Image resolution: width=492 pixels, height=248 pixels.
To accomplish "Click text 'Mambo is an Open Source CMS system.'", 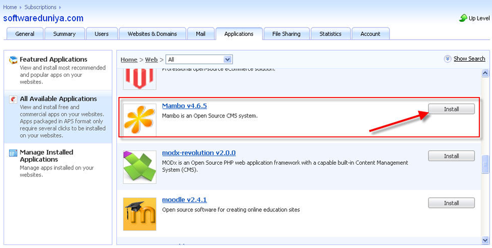I will pos(209,116).
